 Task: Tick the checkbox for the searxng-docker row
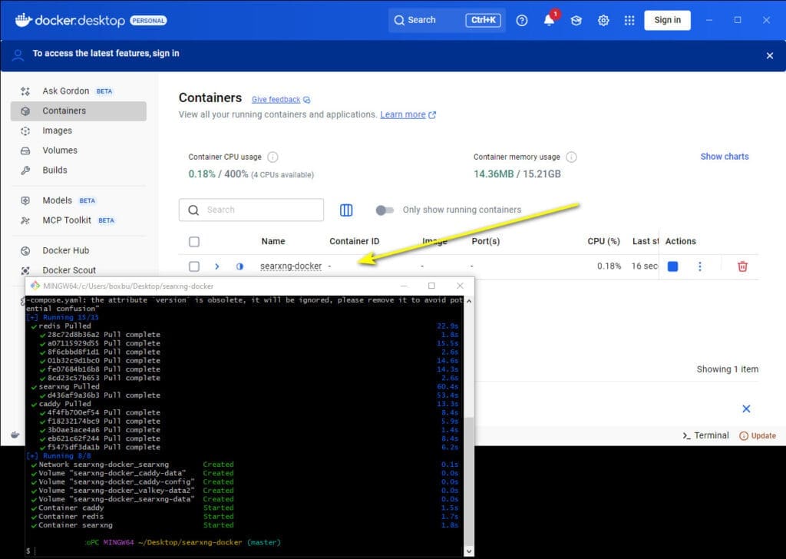pyautogui.click(x=194, y=266)
